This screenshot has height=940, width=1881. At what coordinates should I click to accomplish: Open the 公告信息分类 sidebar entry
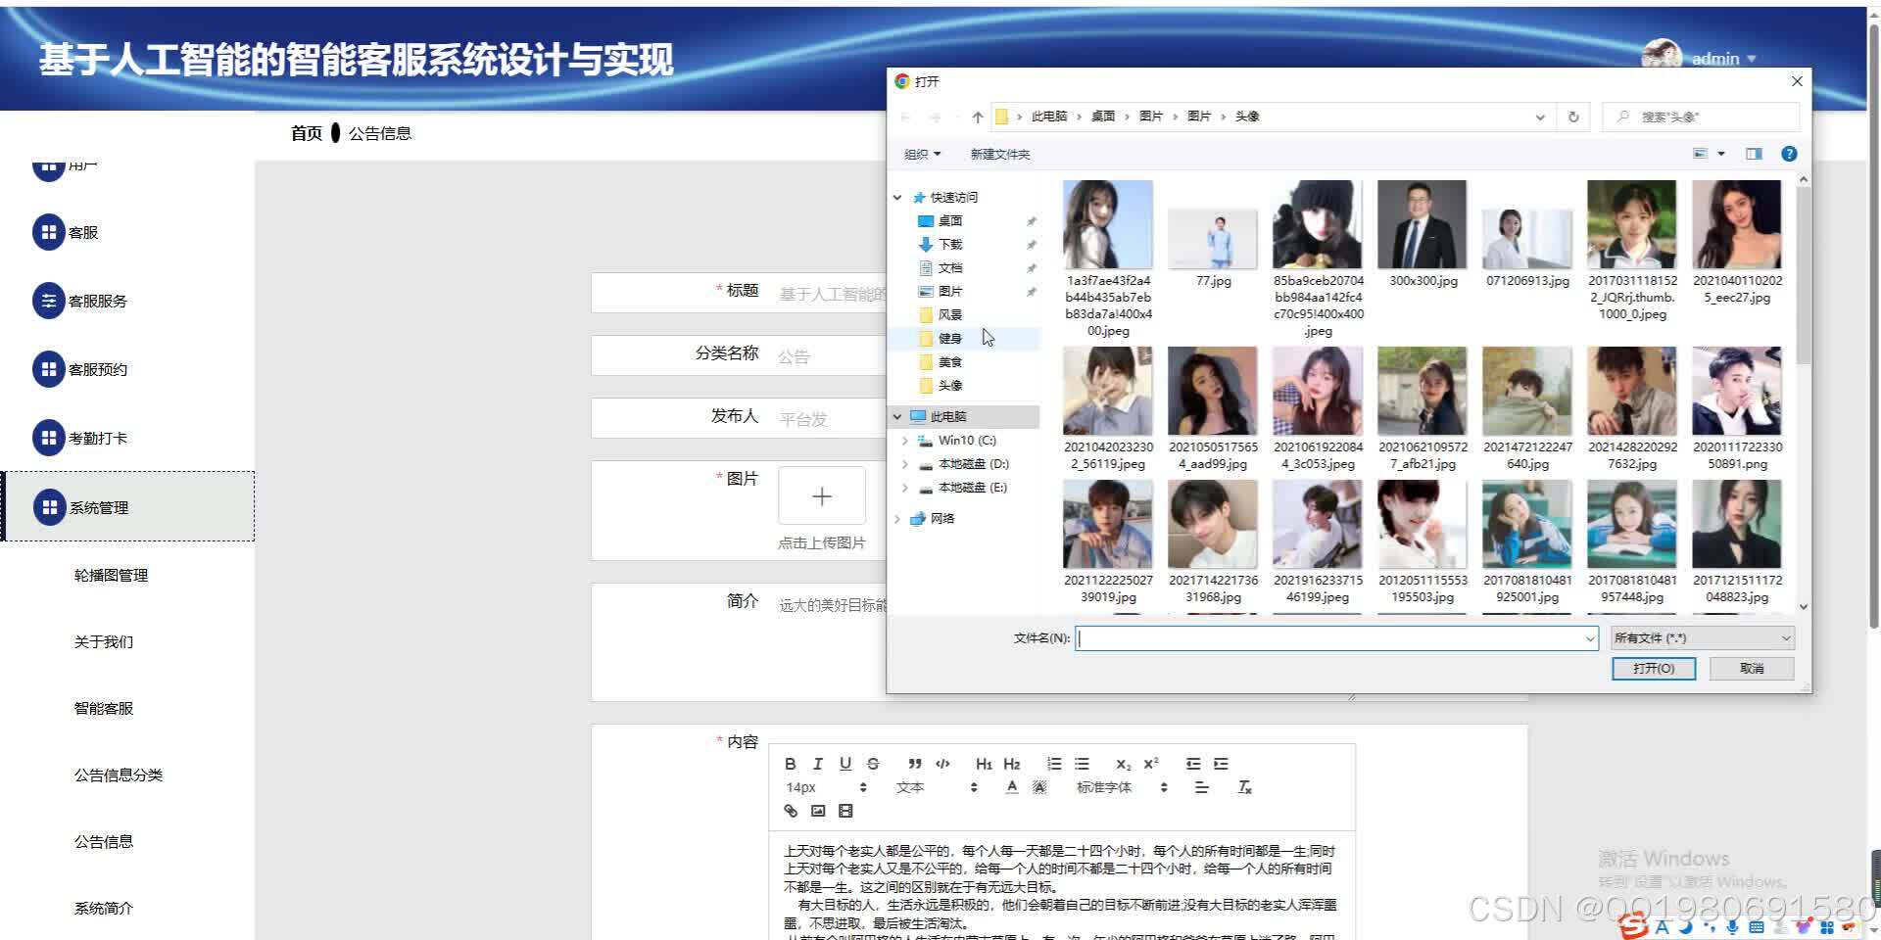[x=118, y=774]
